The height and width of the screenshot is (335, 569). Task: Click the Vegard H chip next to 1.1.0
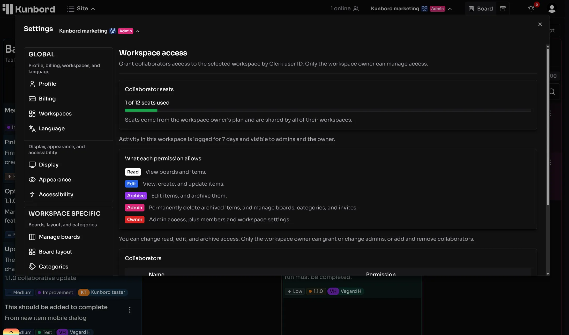tap(345, 291)
